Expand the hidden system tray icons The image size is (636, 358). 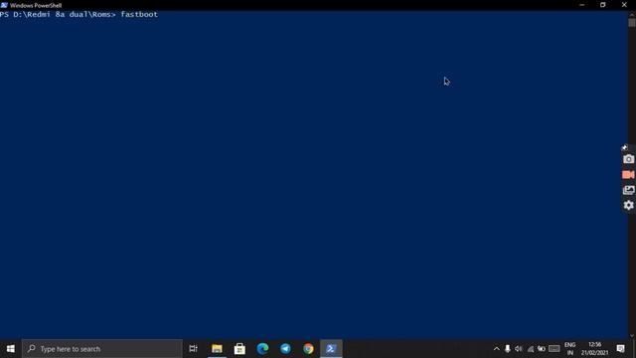tap(497, 349)
